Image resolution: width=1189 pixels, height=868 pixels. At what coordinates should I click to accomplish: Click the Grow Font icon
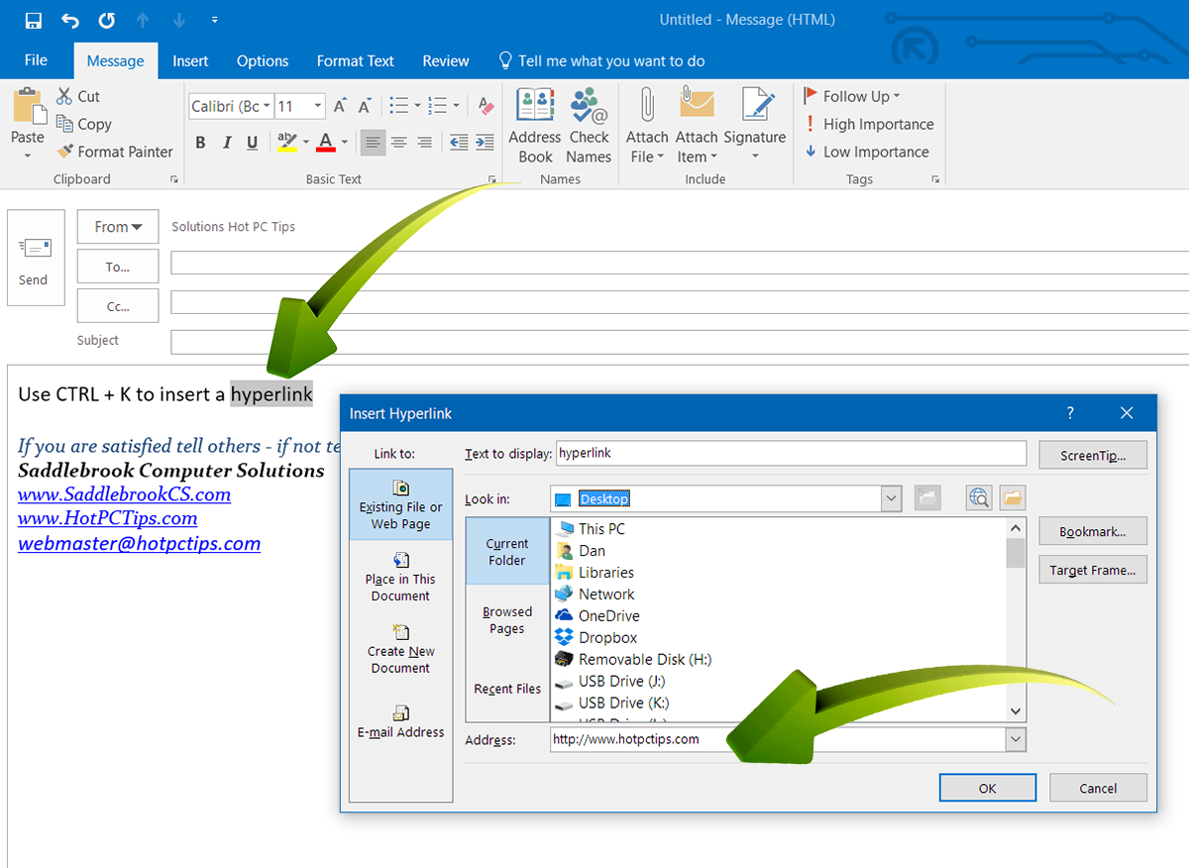(340, 106)
